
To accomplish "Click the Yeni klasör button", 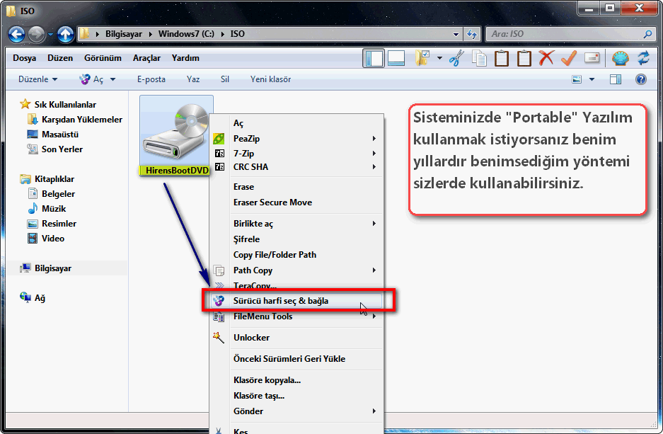I will (x=270, y=79).
